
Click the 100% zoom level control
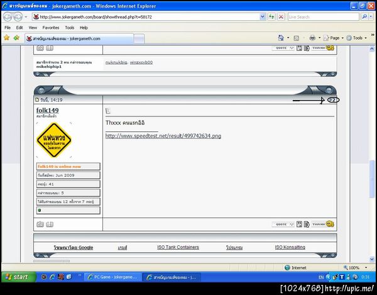[356, 267]
